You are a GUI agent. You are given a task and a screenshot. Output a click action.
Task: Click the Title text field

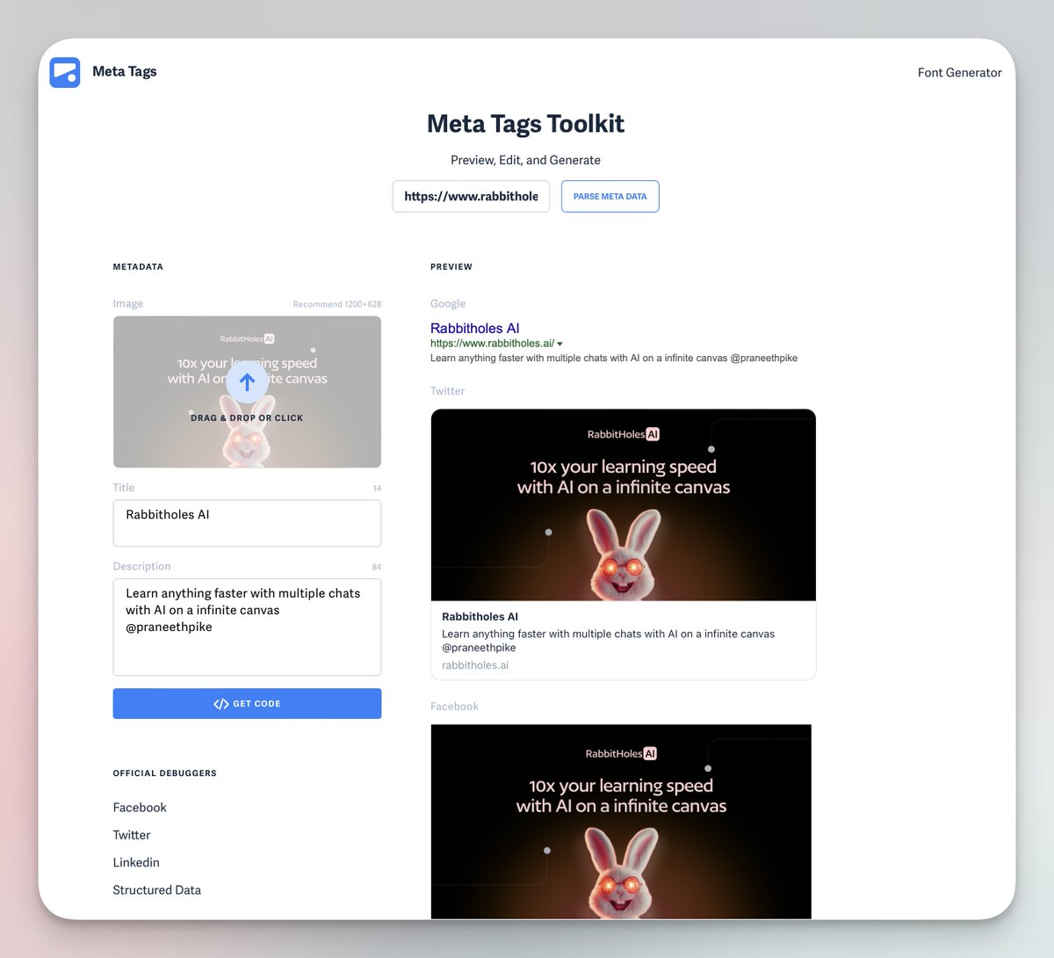click(247, 523)
